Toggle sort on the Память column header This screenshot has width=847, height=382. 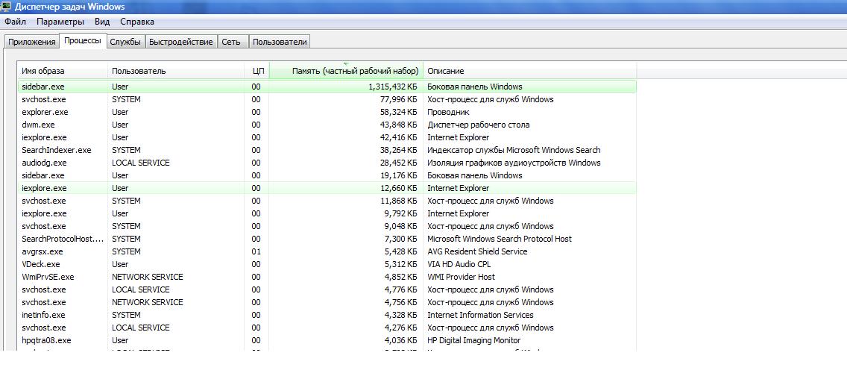click(x=345, y=71)
